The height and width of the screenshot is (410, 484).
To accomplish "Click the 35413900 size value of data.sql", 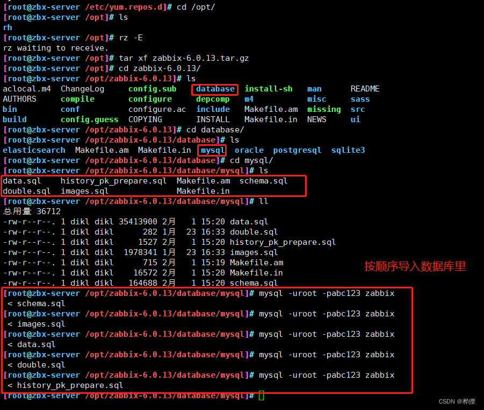I will [138, 222].
